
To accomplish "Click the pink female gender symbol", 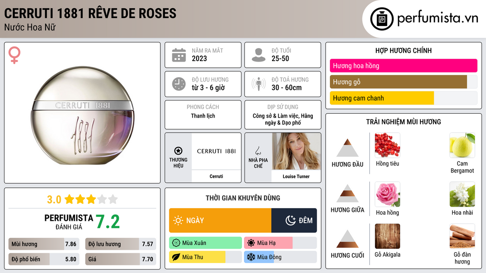I will (x=14, y=55).
